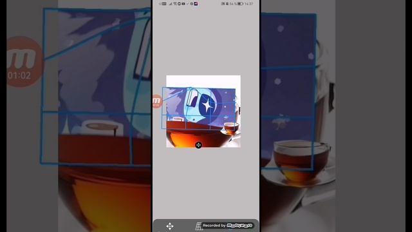
Task: Select the four-arrow Move tool in bottom toolbar
Action: point(170,226)
